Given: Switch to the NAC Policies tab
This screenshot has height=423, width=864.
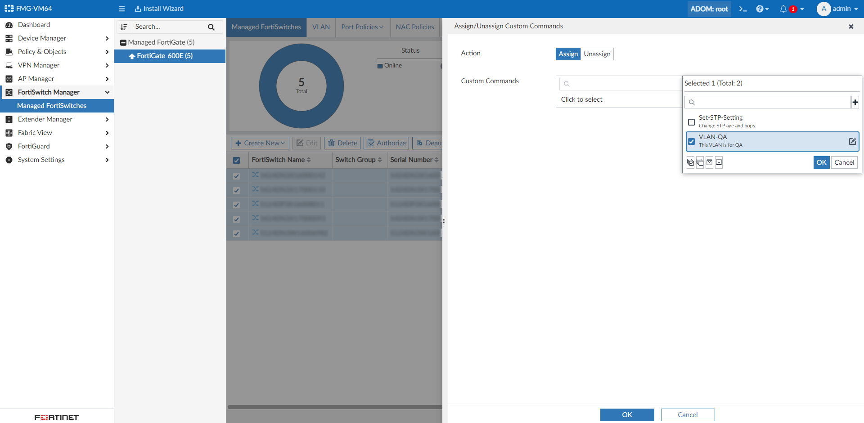Looking at the screenshot, I should (415, 27).
